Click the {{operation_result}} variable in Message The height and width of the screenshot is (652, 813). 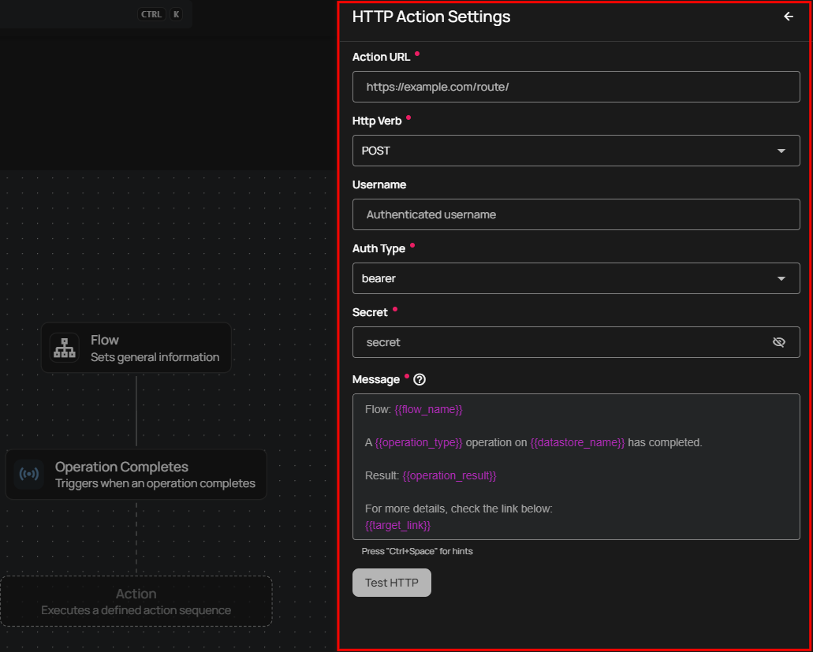(449, 475)
